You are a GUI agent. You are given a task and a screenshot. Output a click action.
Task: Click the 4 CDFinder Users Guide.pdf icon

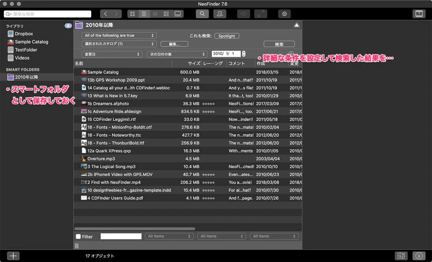[84, 198]
